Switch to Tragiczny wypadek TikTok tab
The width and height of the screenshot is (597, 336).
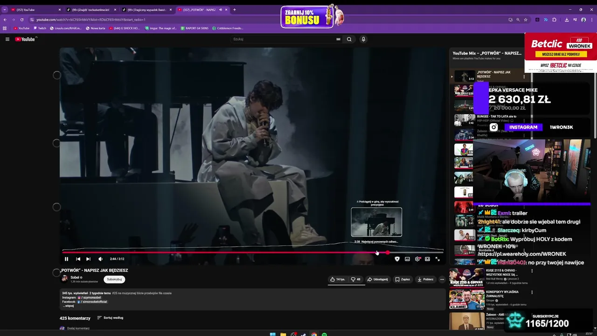tap(146, 10)
